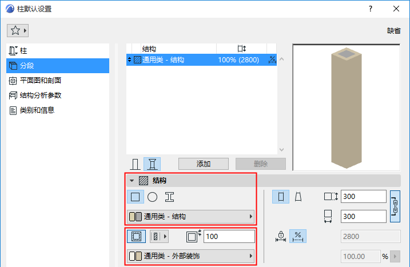
Task: Click the segment height column header icon
Action: coord(242,49)
